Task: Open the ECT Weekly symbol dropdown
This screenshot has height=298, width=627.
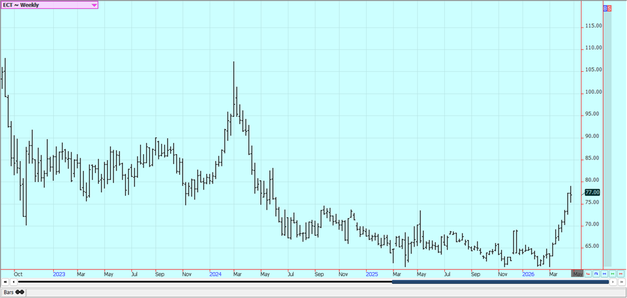Action: click(94, 5)
